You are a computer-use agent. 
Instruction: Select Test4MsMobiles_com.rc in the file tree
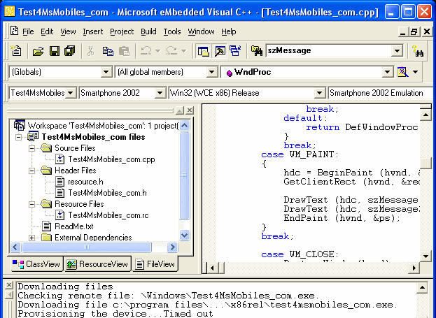click(x=108, y=215)
